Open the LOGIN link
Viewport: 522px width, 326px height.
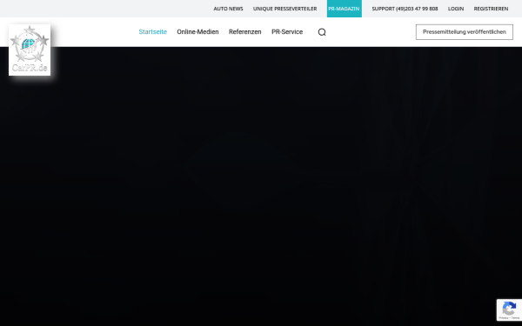tap(456, 9)
